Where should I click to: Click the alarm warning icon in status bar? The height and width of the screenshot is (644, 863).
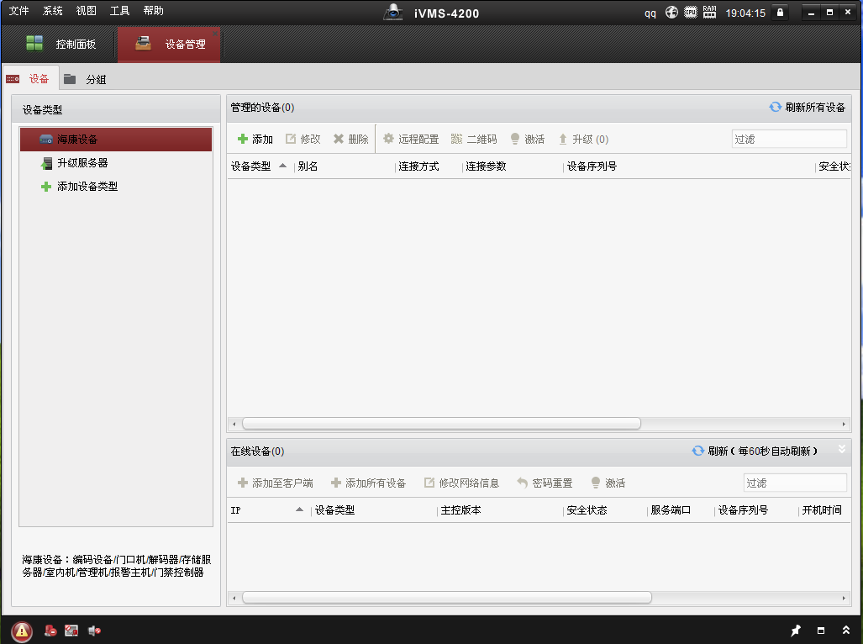point(22,631)
